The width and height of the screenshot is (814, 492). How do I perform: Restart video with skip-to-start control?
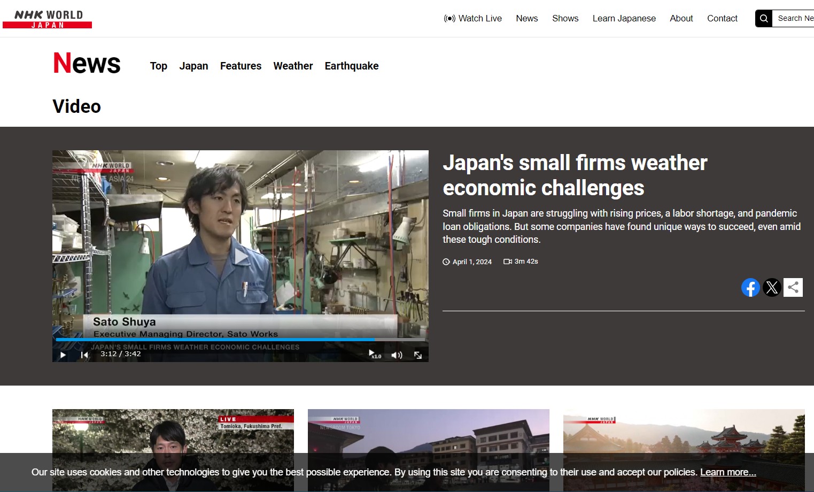[84, 355]
